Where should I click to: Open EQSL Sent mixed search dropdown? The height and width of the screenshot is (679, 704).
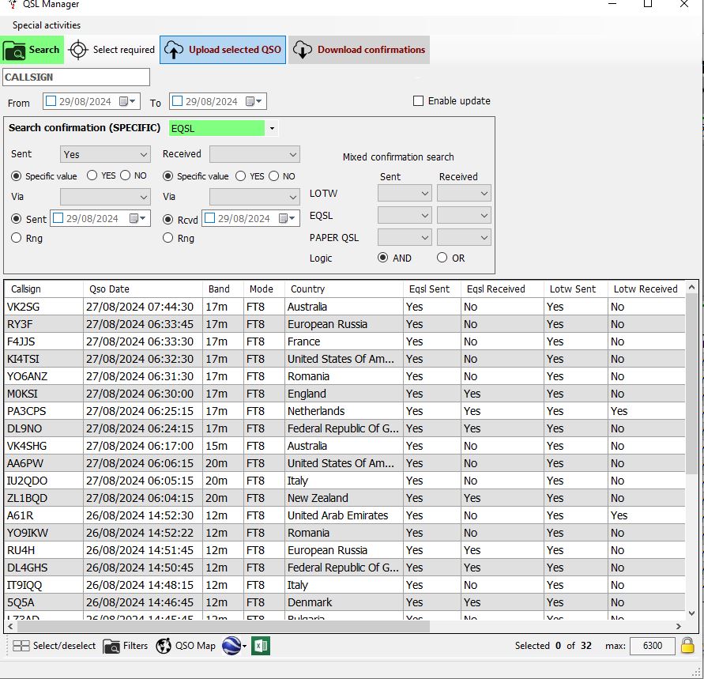pyautogui.click(x=405, y=216)
